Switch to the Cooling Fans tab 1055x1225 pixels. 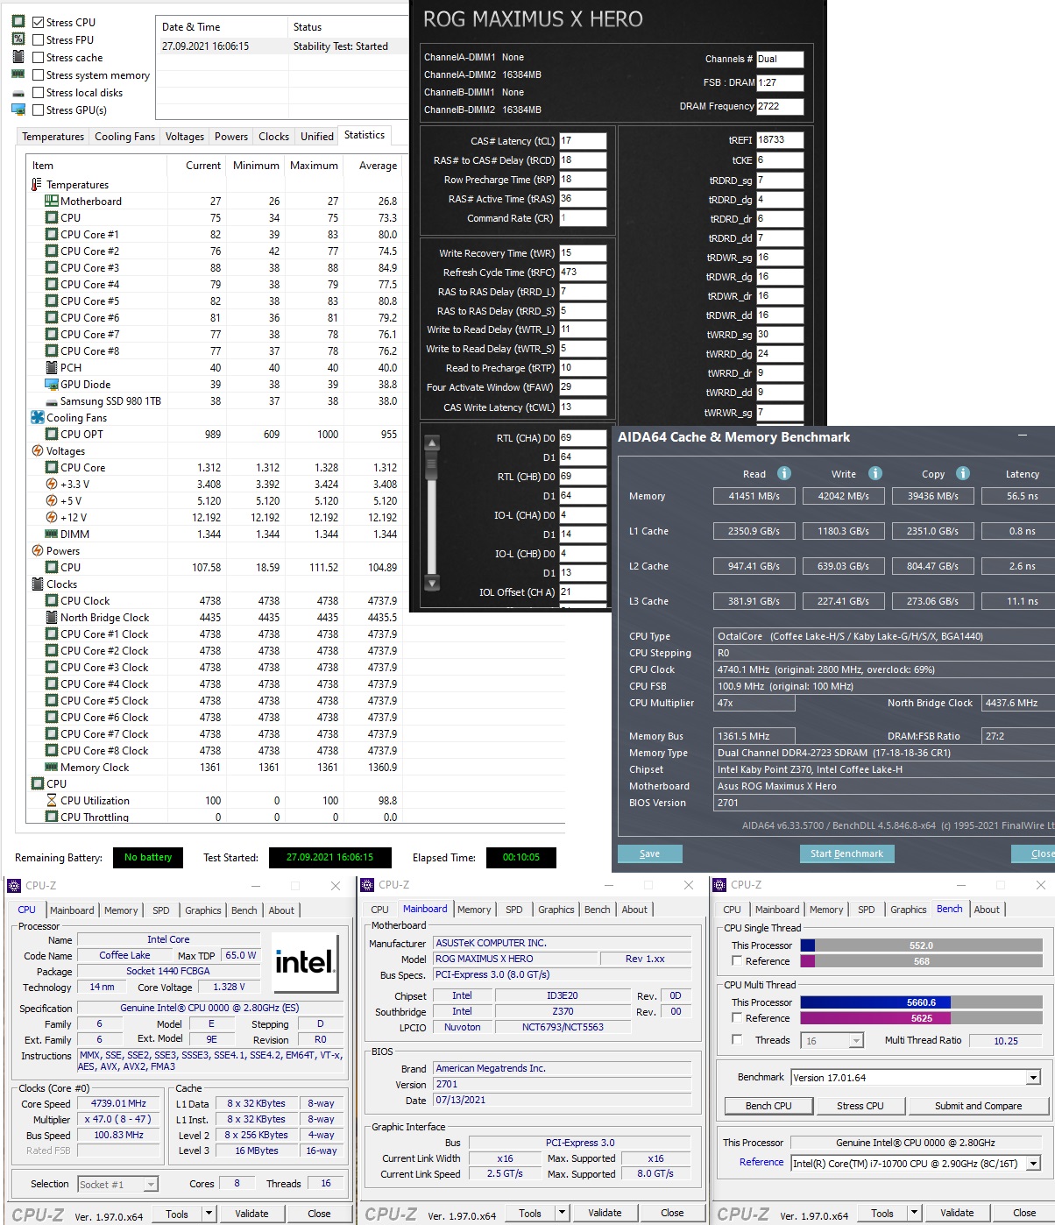point(124,137)
